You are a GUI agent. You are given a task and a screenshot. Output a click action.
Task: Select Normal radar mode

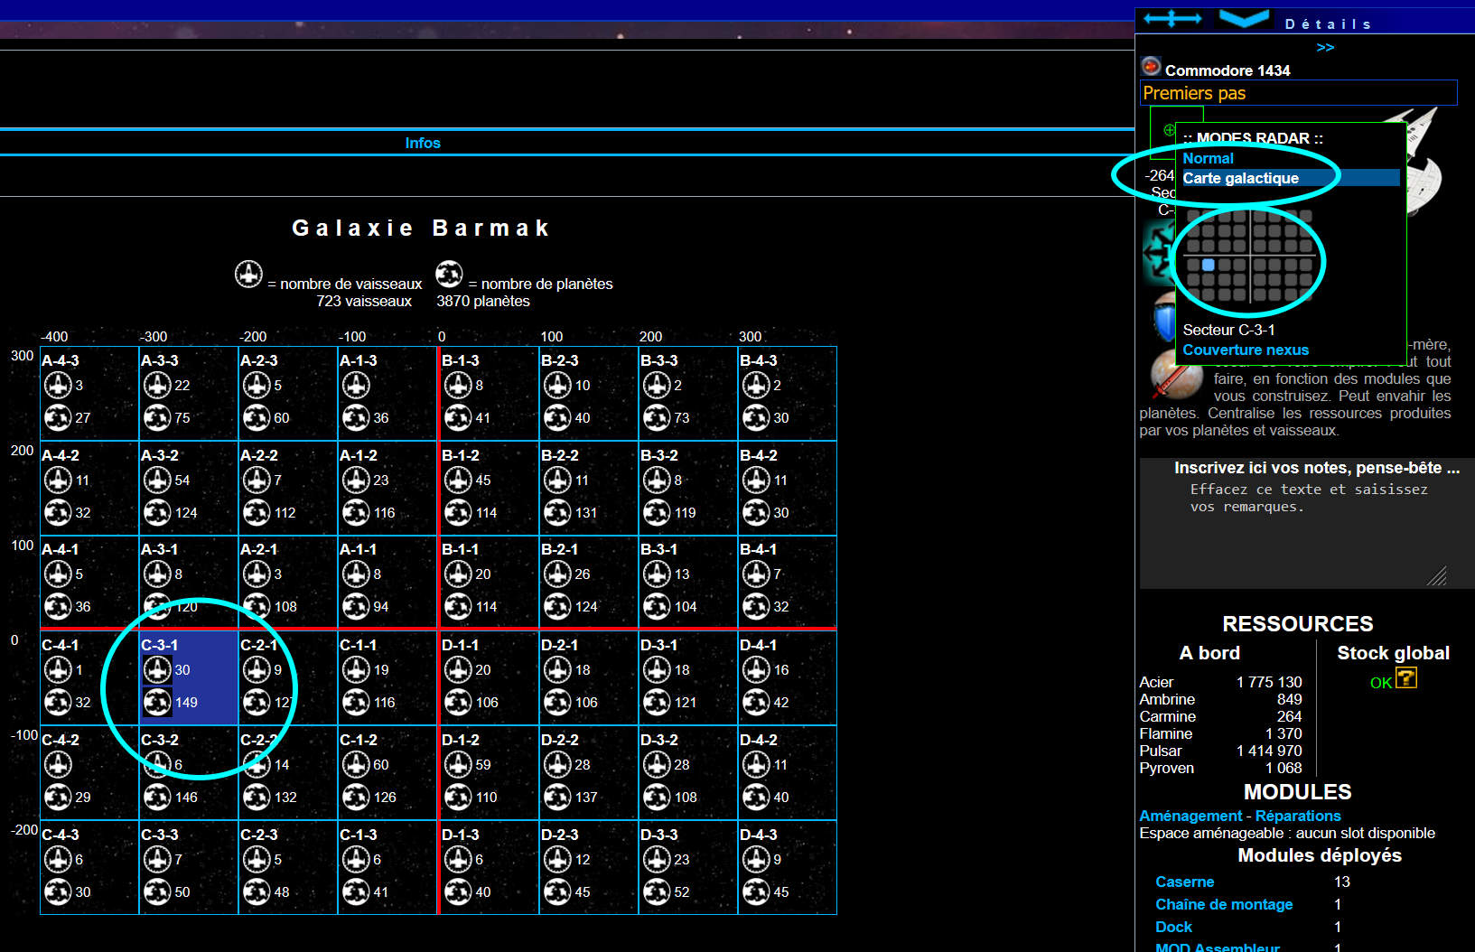pyautogui.click(x=1208, y=158)
